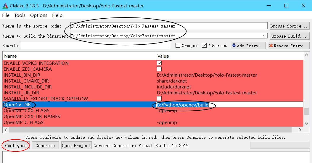Click the OpenMP_C_FLAGS -openmp value
Viewport: 312px width, 163px height.
click(167, 122)
